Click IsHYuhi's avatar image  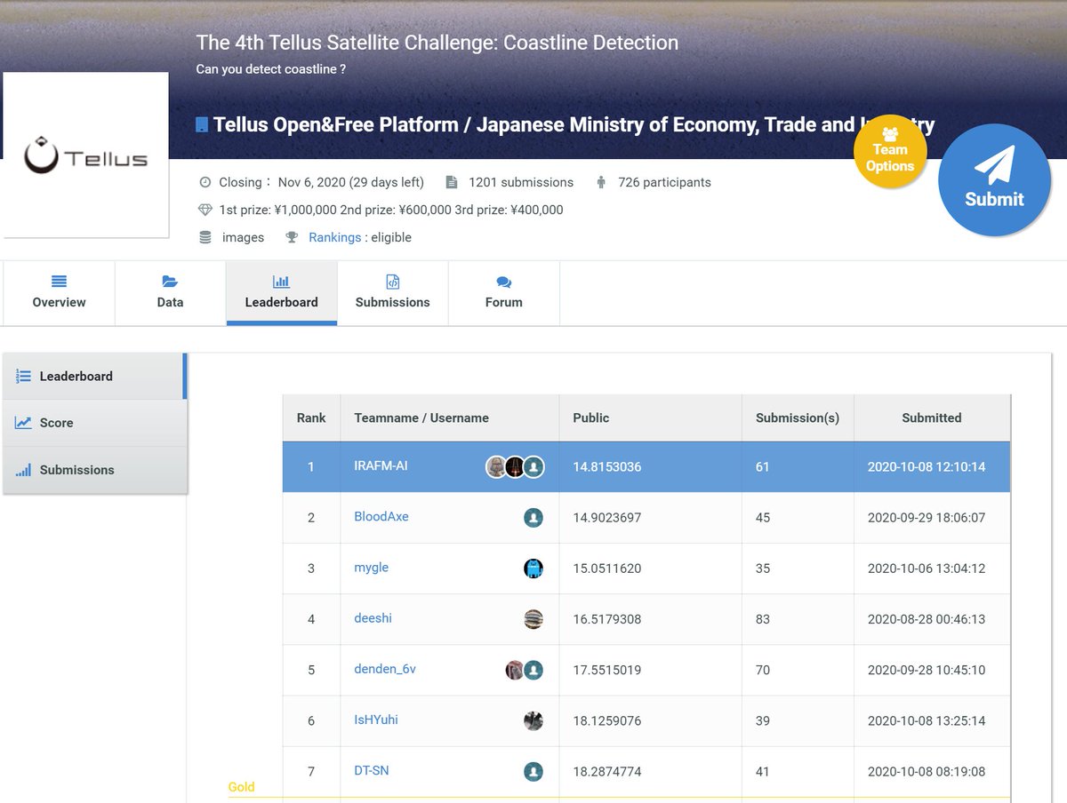coord(533,720)
